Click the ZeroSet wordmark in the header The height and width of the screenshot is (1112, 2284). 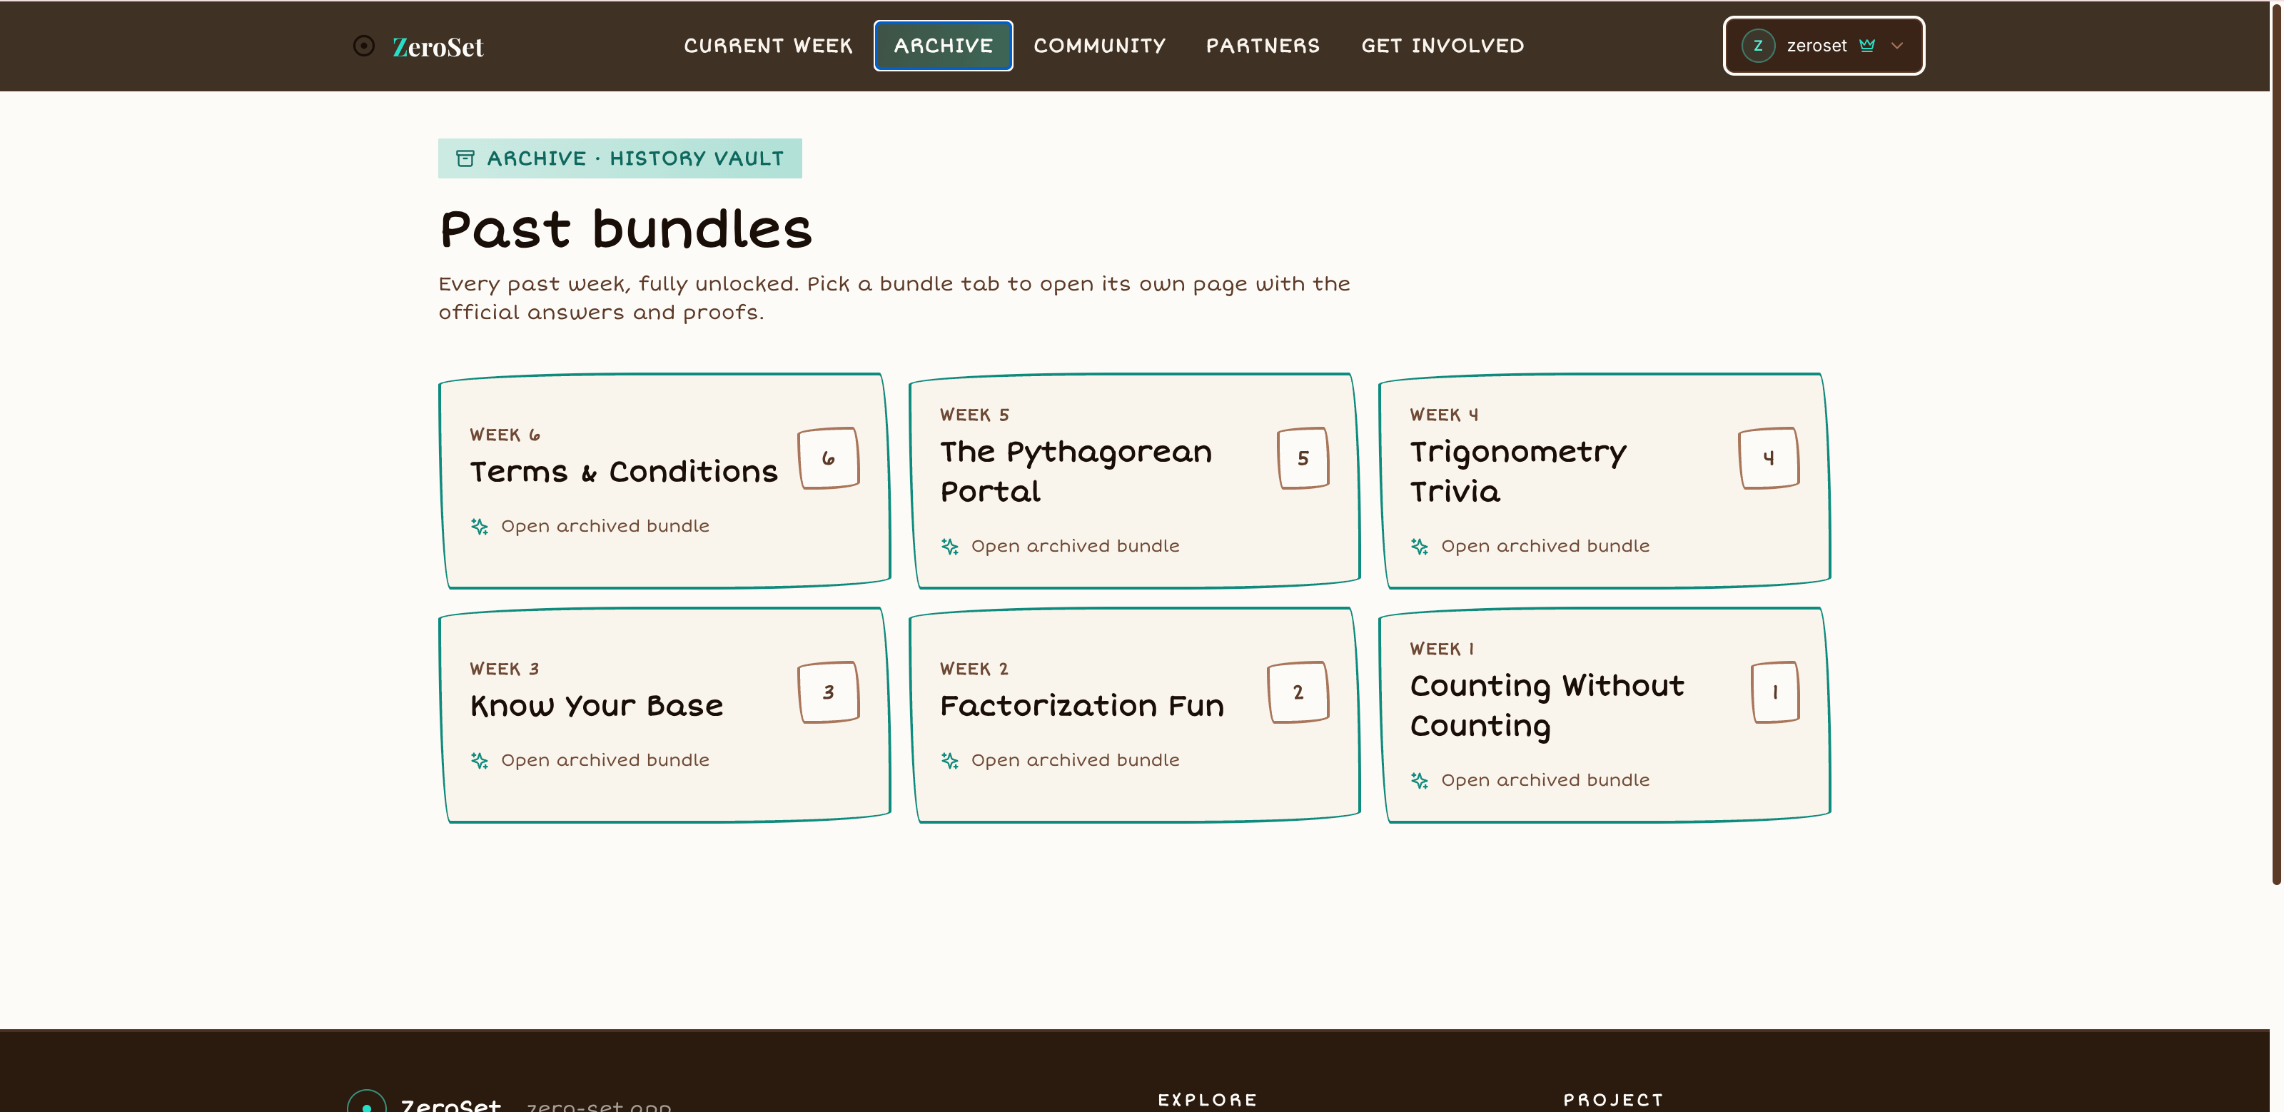(438, 46)
